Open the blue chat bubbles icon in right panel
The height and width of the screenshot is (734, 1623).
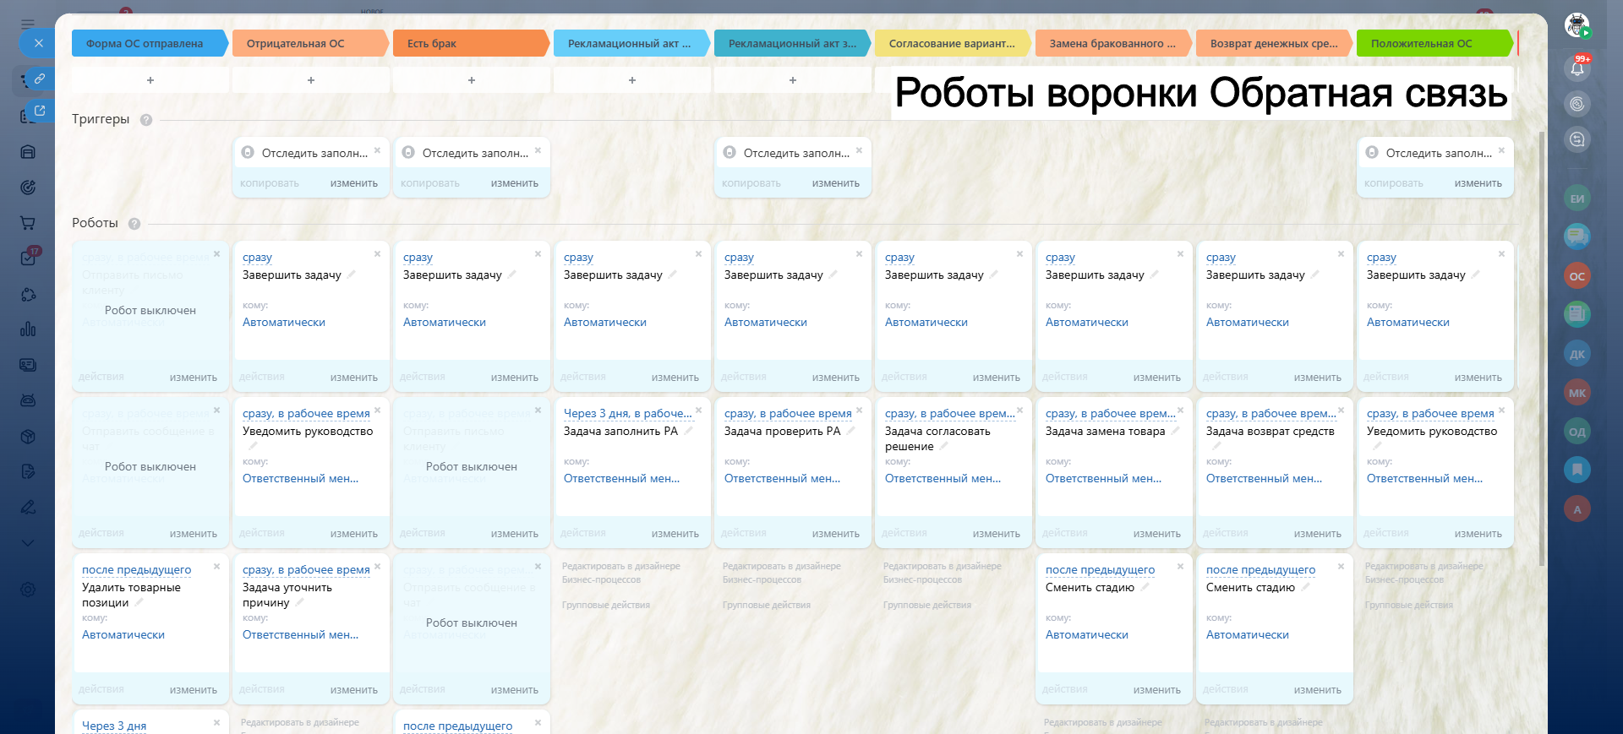pos(1577,237)
